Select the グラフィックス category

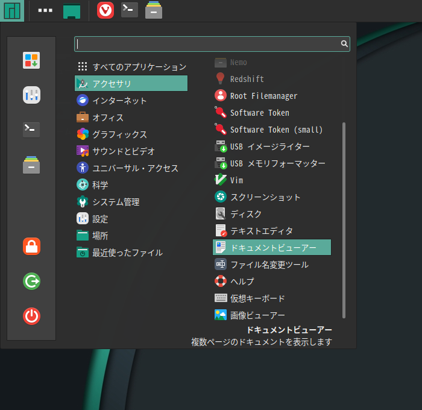point(119,134)
